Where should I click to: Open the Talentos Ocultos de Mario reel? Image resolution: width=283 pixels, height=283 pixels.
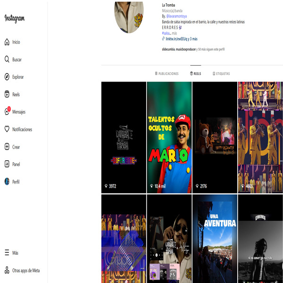pos(169,137)
